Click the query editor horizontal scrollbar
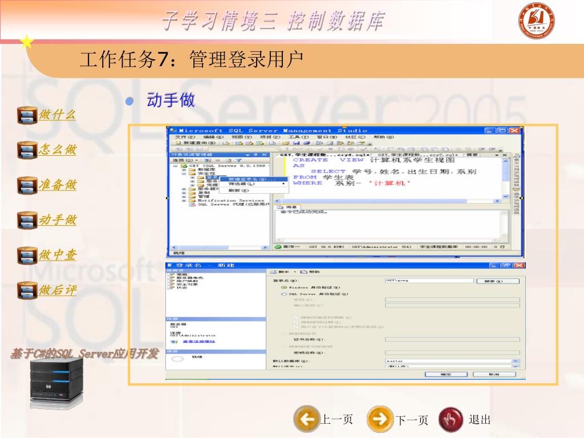Viewport: 584px width, 438px height. (x=387, y=201)
